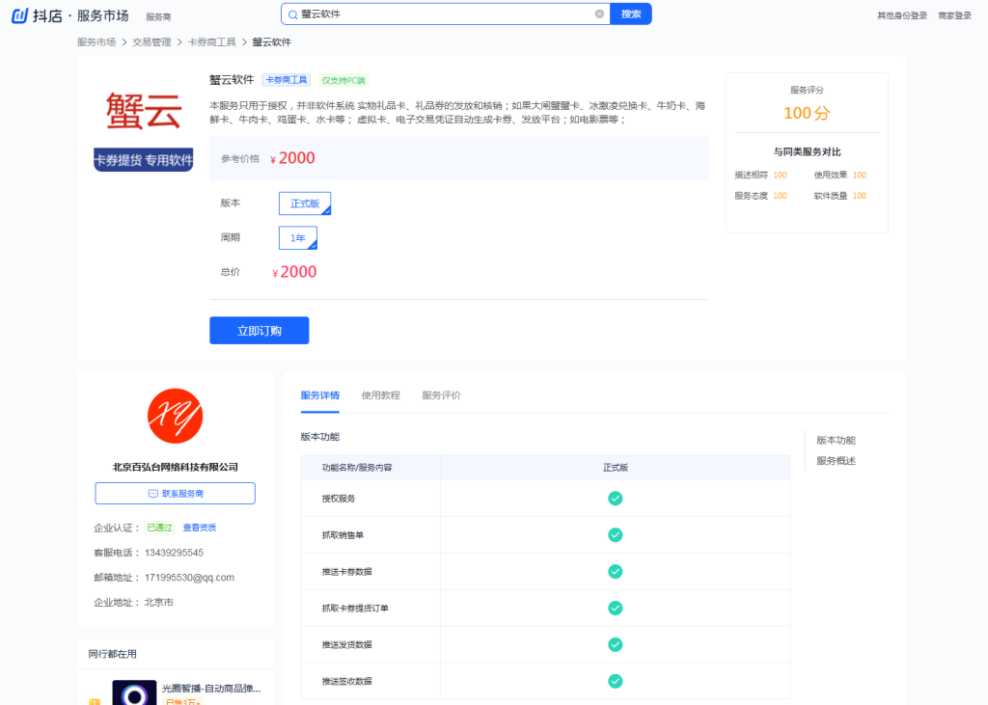988x705 pixels.
Task: Open 其他身份登录 link
Action: click(x=902, y=15)
